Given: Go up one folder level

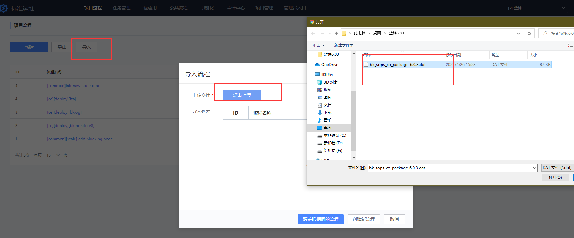Looking at the screenshot, I should (336, 33).
